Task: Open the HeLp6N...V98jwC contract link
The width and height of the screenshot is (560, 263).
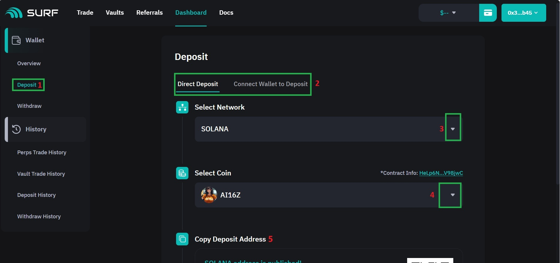Action: pyautogui.click(x=441, y=173)
